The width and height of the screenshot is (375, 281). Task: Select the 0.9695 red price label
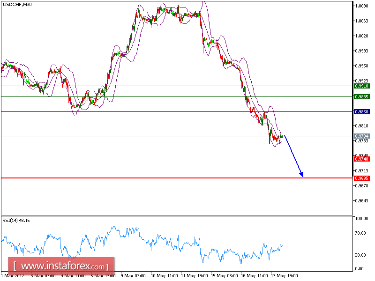(361, 178)
